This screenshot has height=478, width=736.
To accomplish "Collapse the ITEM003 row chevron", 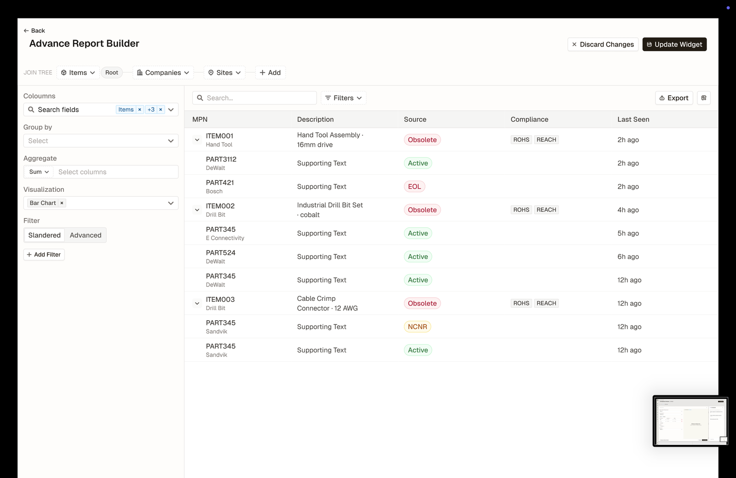I will tap(197, 303).
